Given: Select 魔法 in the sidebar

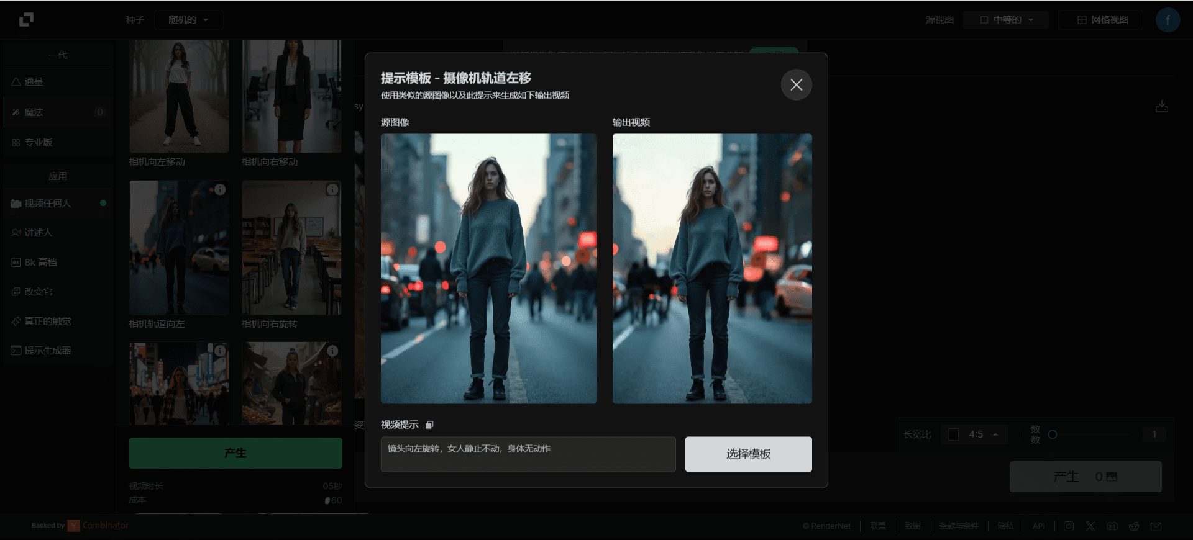Looking at the screenshot, I should [x=58, y=112].
